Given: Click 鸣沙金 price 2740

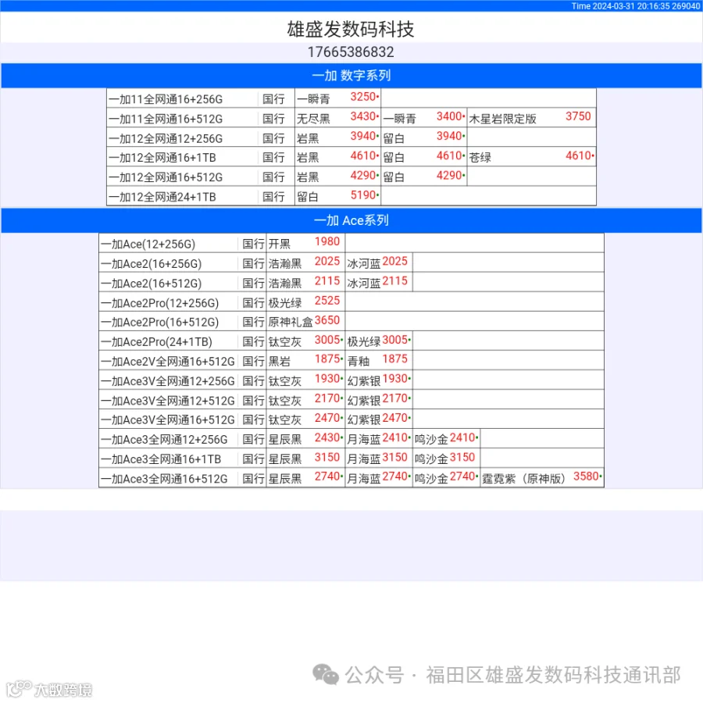Looking at the screenshot, I should (x=462, y=476).
